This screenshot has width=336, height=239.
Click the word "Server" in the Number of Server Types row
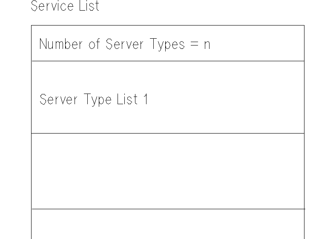(125, 44)
